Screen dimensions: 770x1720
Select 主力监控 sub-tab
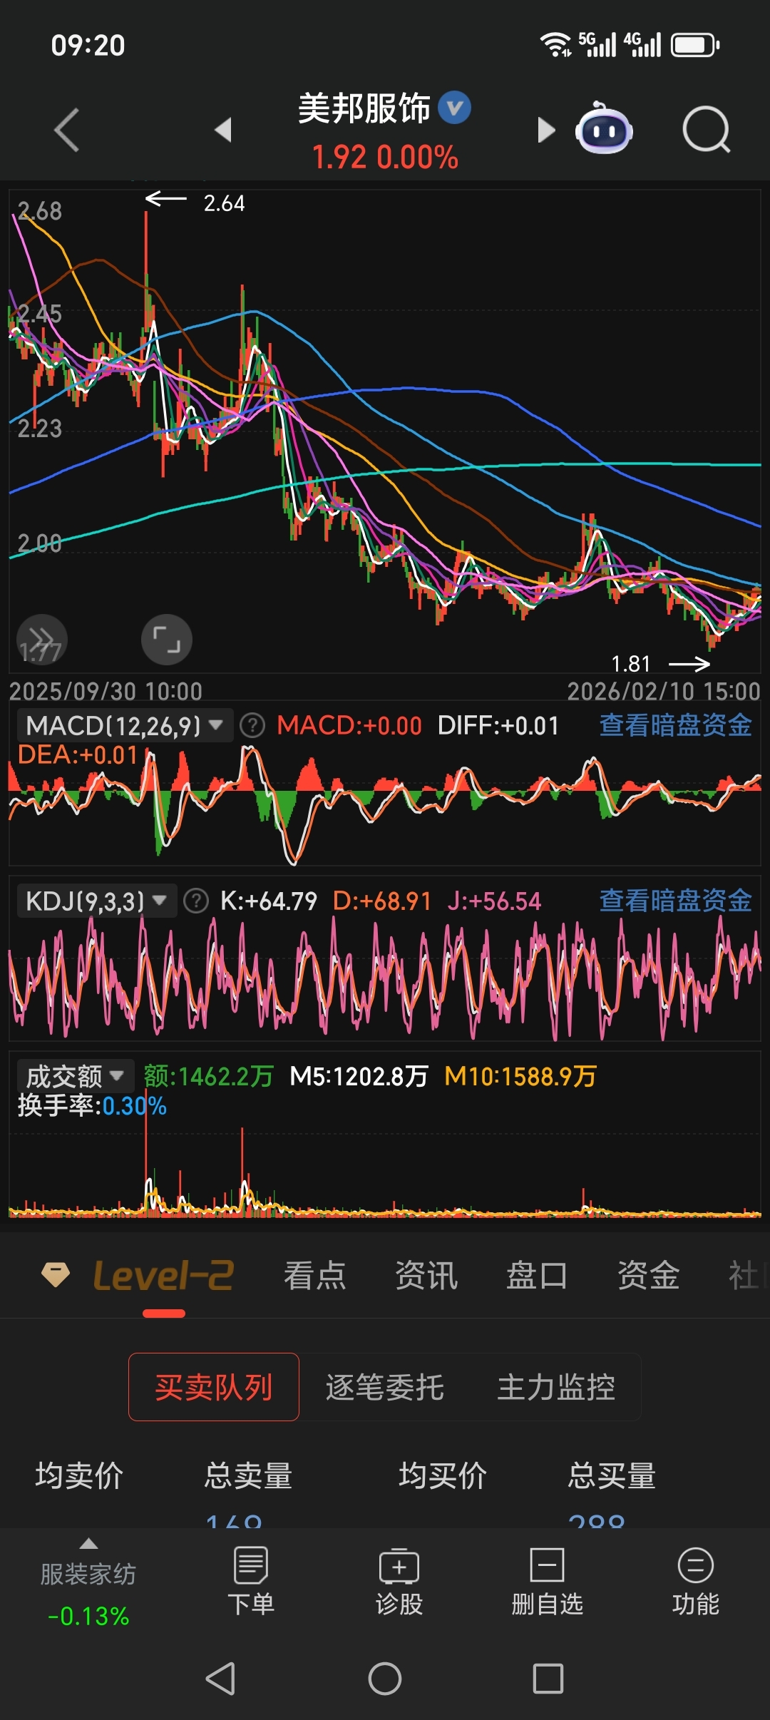coord(556,1387)
